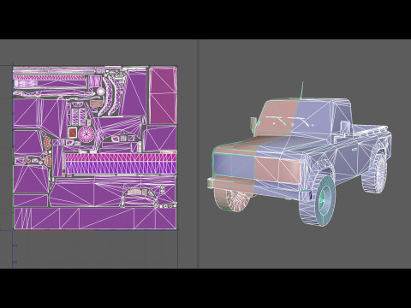Select the tall pink rectangular UV island

pos(163,96)
